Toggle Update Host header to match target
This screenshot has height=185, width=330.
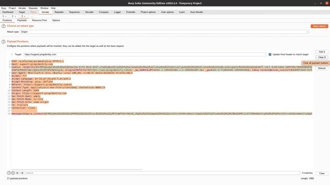point(270,54)
